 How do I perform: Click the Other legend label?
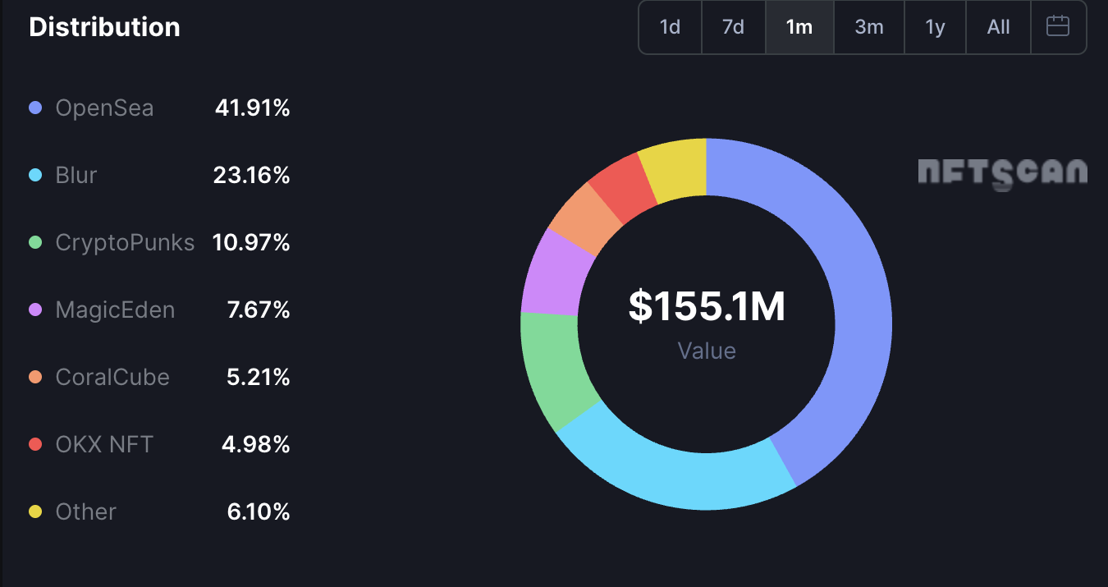pos(85,511)
